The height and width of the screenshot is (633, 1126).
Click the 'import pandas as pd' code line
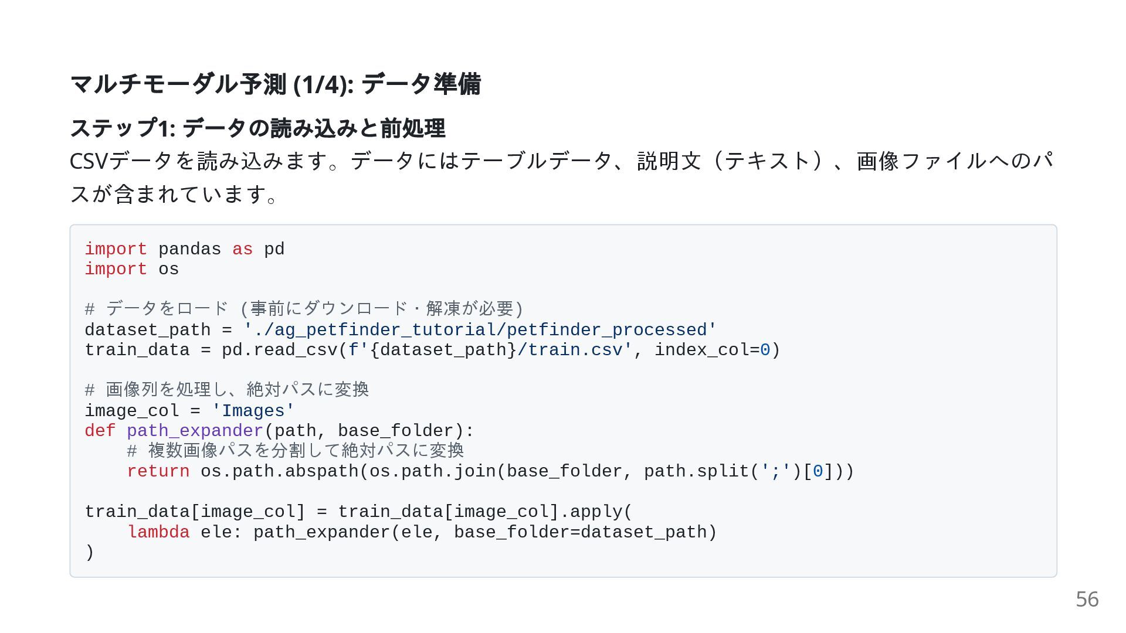185,249
